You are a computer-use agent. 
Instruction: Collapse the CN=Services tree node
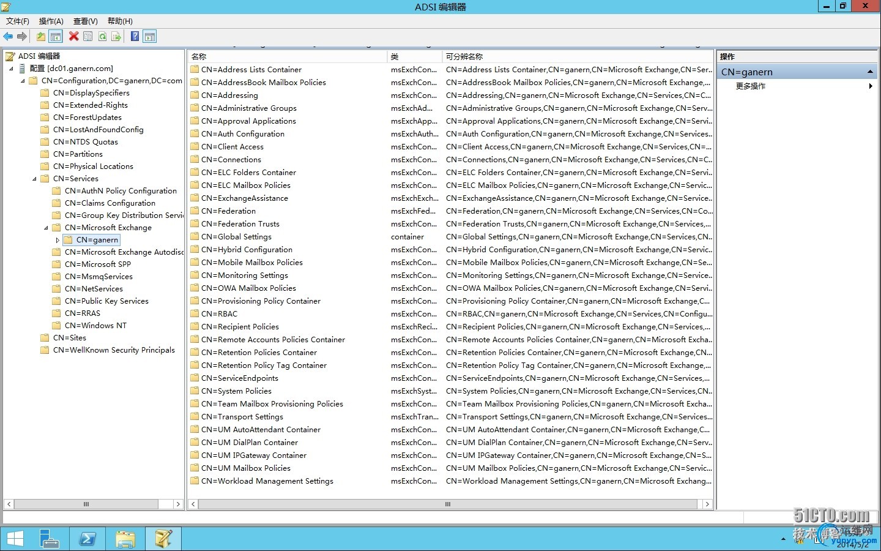[x=35, y=179]
